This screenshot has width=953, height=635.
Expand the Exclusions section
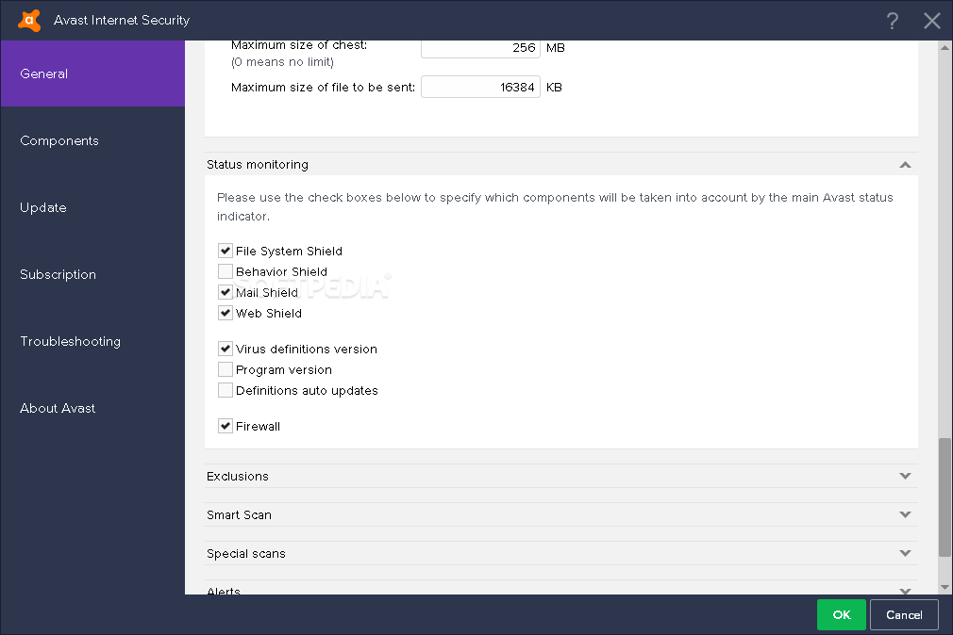[905, 476]
